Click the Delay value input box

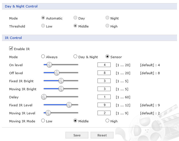pos(104,97)
